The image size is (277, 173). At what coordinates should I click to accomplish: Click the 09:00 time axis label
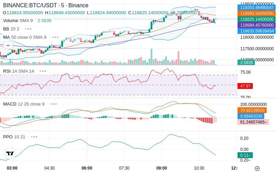tap(162, 168)
